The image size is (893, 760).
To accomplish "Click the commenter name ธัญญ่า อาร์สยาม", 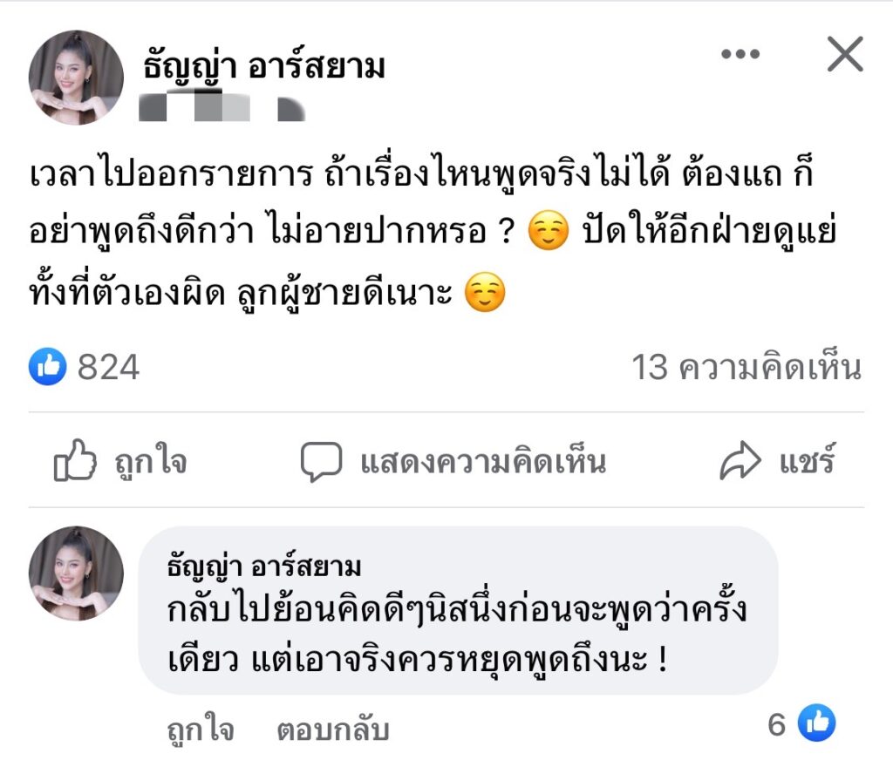I will pyautogui.click(x=263, y=567).
